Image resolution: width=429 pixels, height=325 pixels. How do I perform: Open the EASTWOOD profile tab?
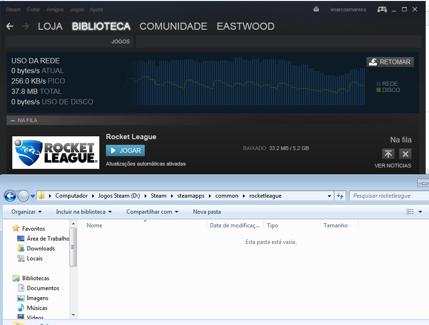coord(245,26)
